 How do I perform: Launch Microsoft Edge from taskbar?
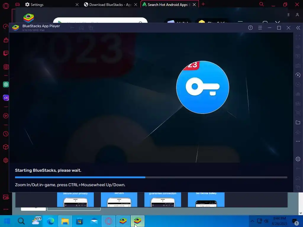[51, 221]
